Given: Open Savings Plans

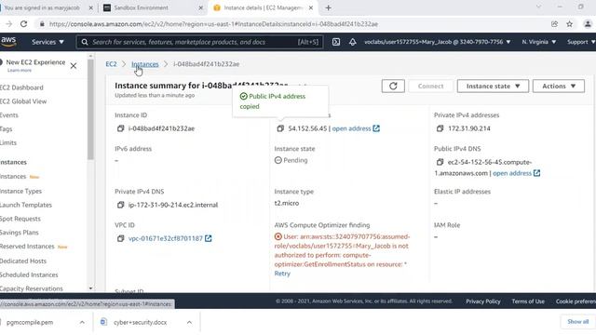Looking at the screenshot, I should [20, 233].
